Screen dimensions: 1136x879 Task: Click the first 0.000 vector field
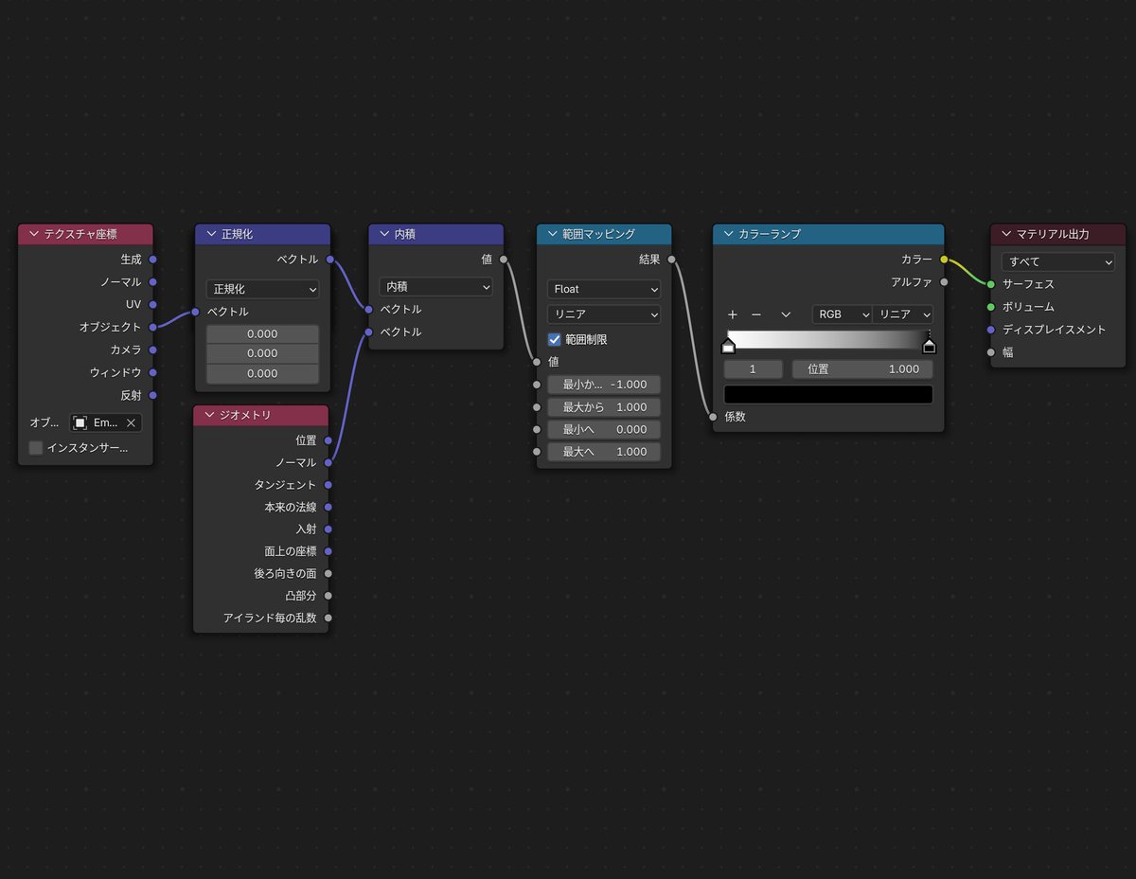click(x=263, y=334)
